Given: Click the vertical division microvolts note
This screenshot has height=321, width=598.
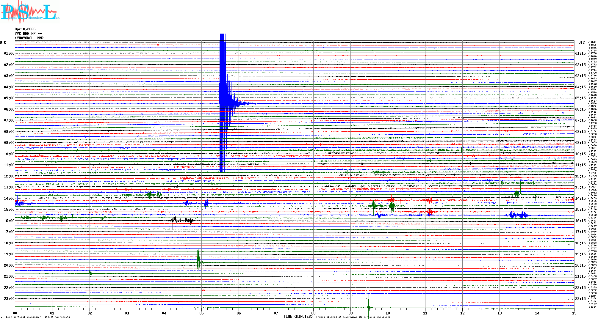Looking at the screenshot, I should (x=38, y=317).
